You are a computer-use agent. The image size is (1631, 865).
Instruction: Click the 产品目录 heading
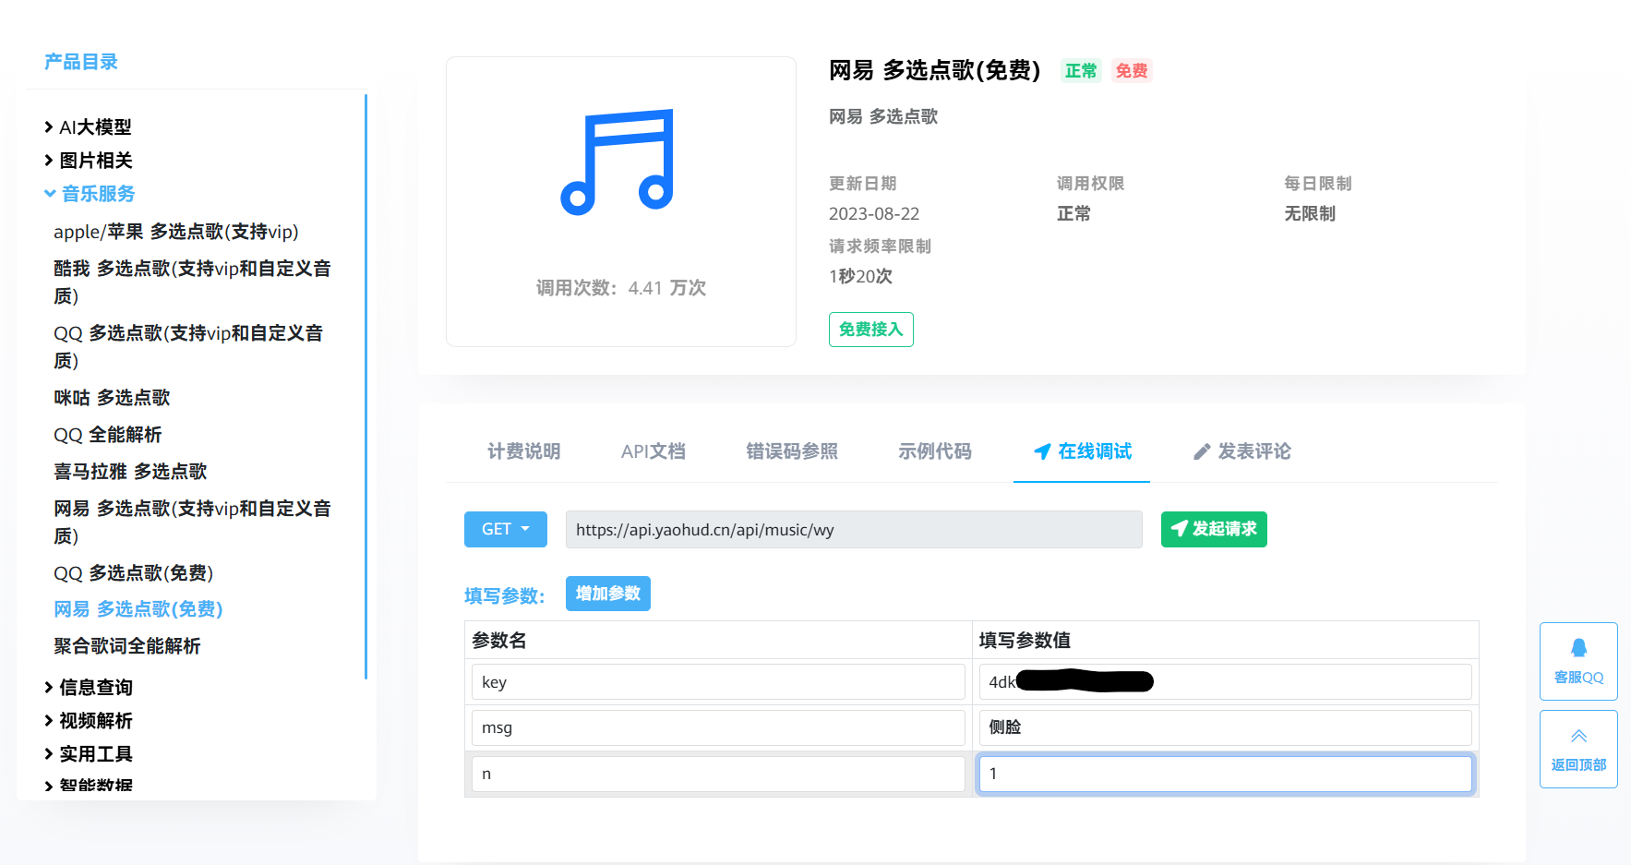point(81,62)
